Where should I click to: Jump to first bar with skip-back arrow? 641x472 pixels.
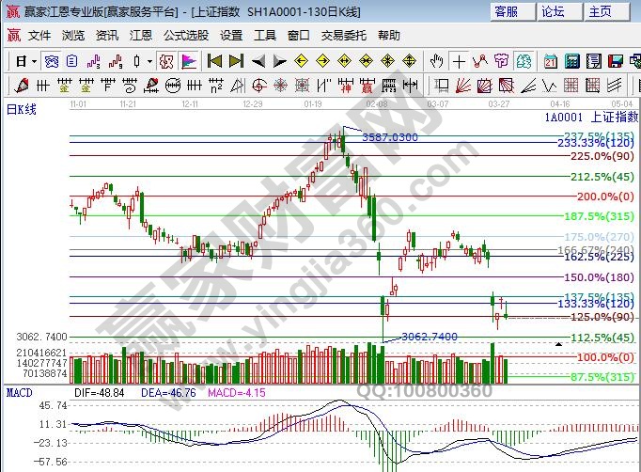click(x=214, y=61)
